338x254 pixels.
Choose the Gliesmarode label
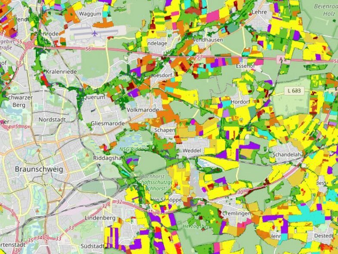pyautogui.click(x=108, y=123)
